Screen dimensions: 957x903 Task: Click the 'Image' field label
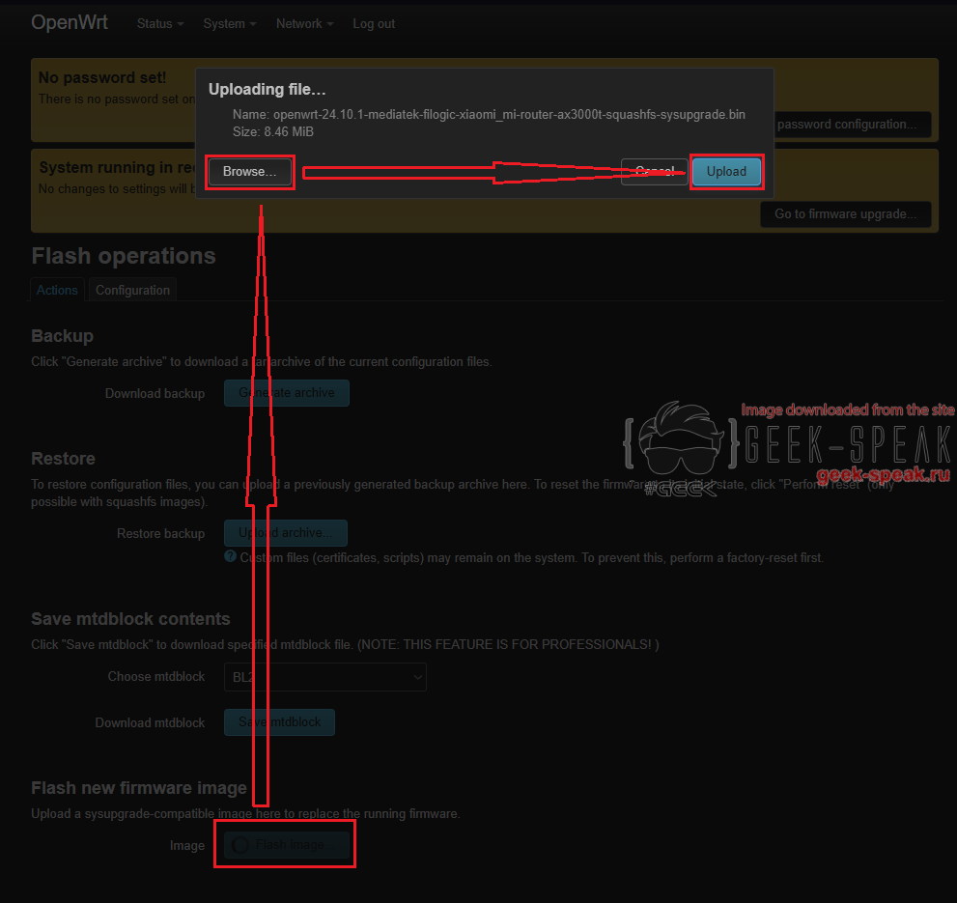coord(186,846)
